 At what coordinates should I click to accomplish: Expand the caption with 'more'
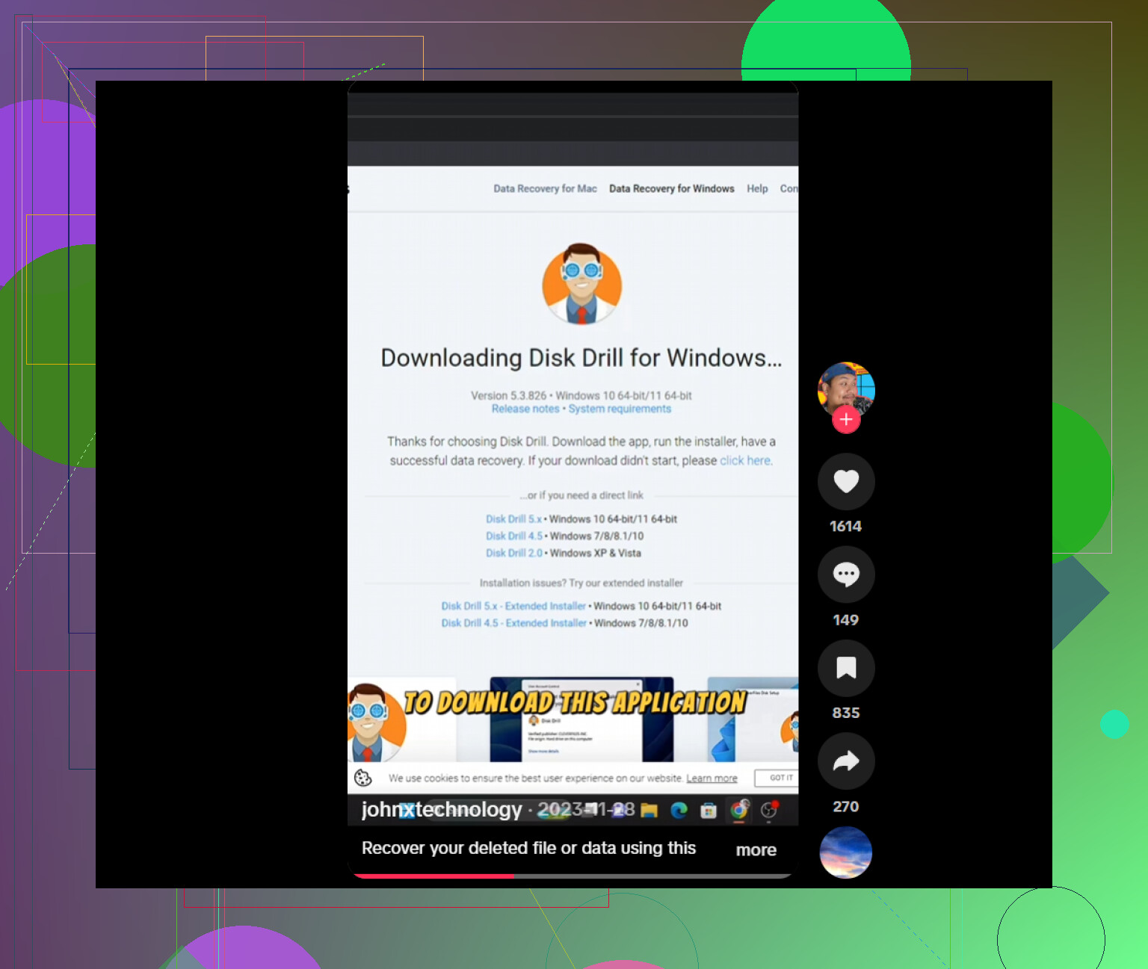pyautogui.click(x=756, y=850)
